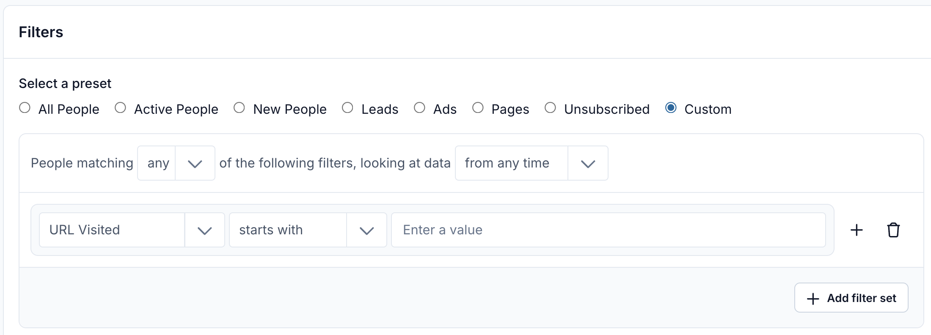Delete the URL Visited filter with trash icon
Image resolution: width=931 pixels, height=335 pixels.
[893, 230]
